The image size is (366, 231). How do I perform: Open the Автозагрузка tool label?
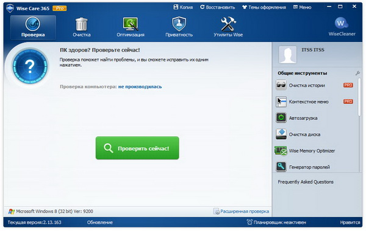(x=303, y=118)
